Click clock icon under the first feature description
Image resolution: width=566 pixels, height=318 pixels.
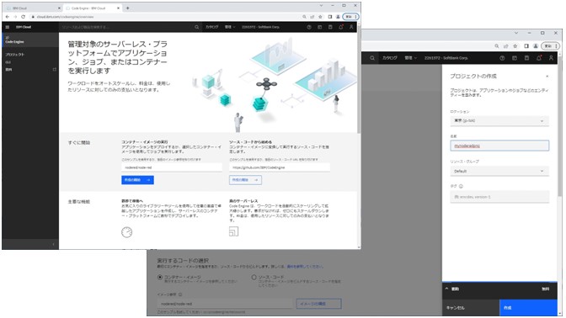coord(126,232)
